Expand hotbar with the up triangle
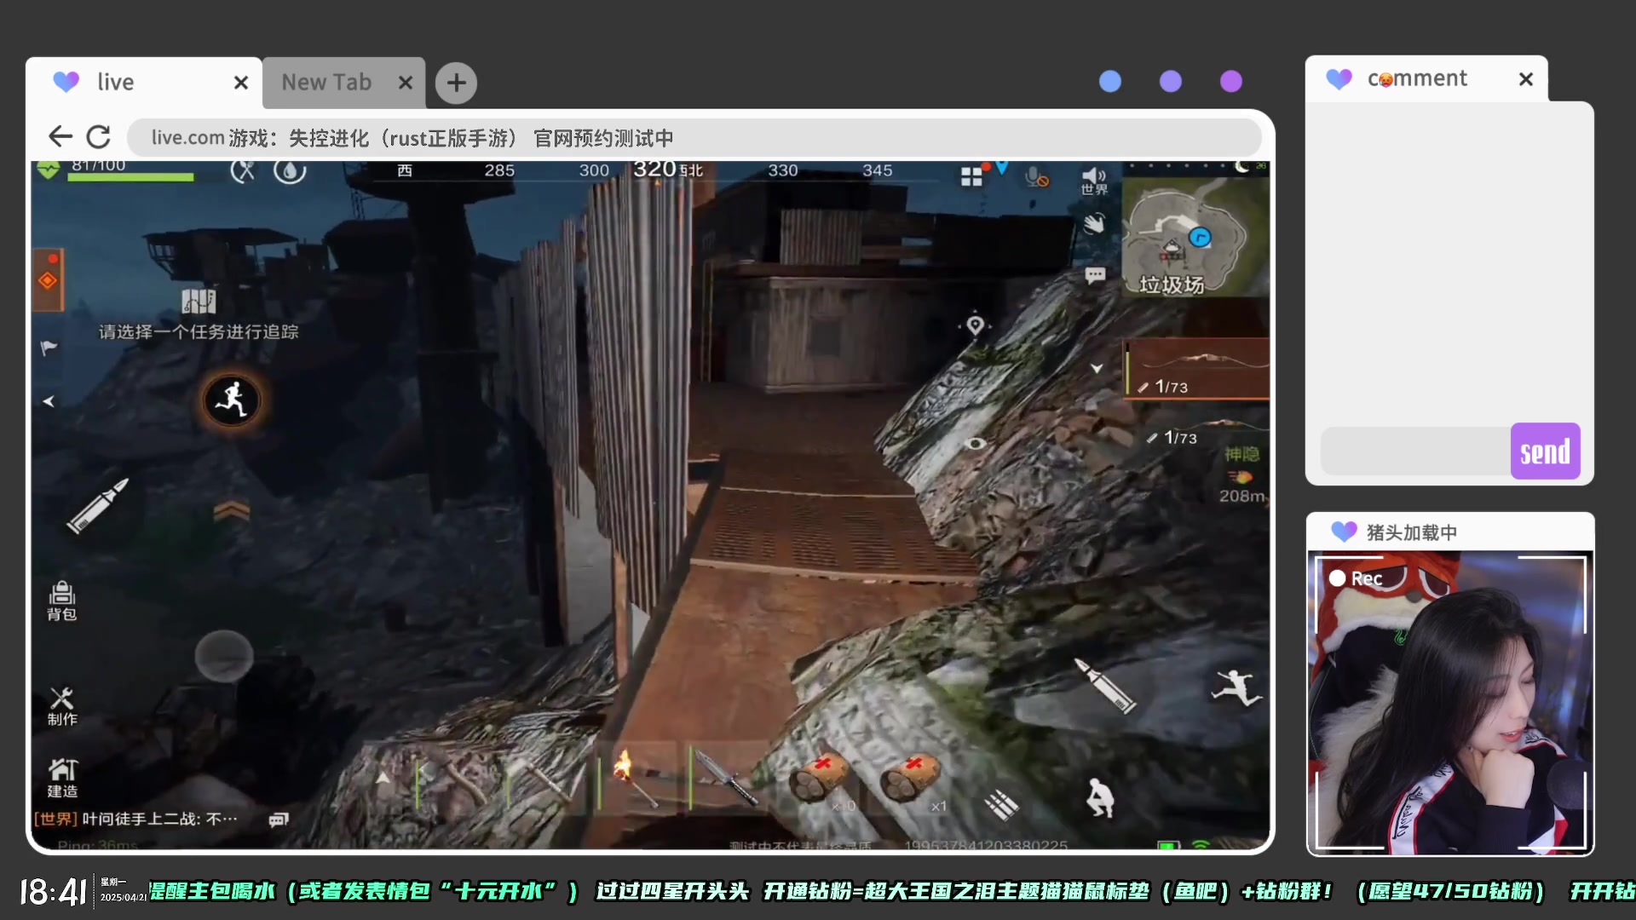This screenshot has width=1636, height=920. pos(383,778)
